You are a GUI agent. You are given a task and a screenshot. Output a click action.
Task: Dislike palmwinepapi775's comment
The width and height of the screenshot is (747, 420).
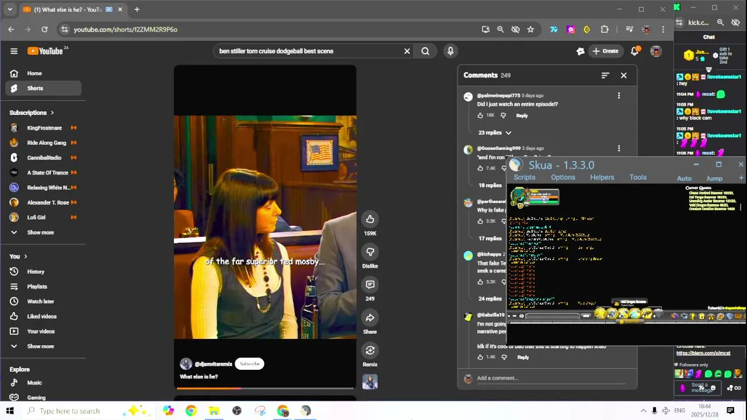[503, 116]
